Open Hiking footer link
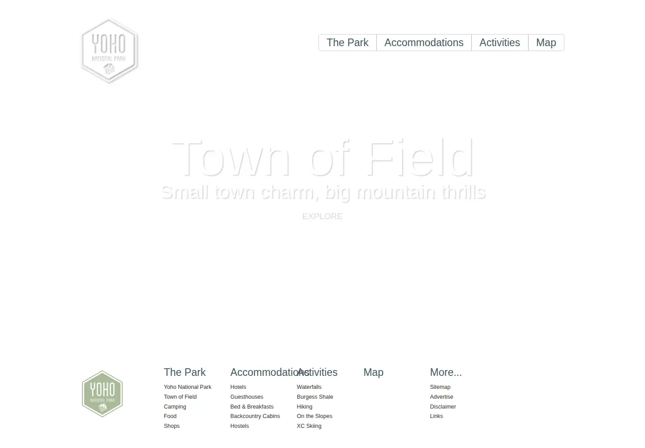 (305, 407)
